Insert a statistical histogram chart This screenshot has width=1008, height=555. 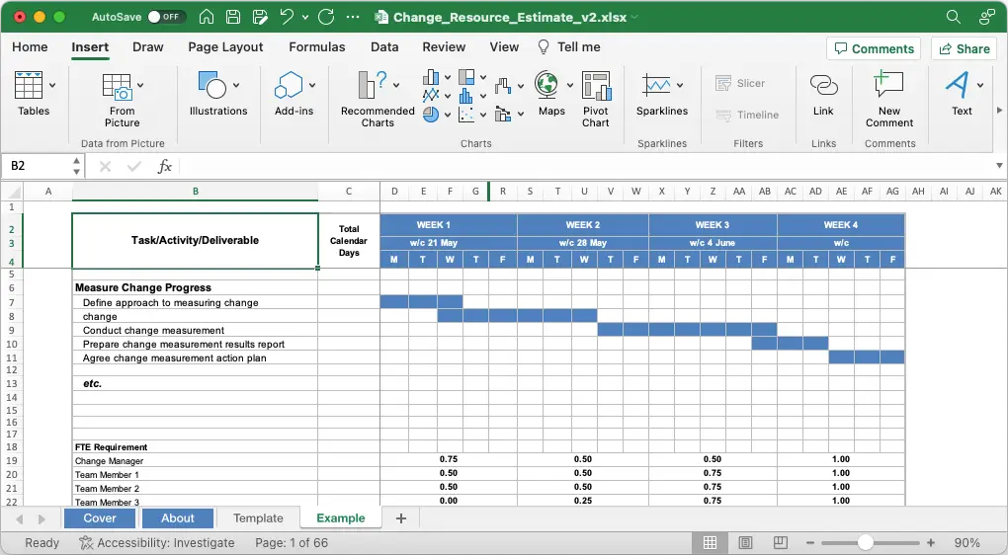[466, 96]
